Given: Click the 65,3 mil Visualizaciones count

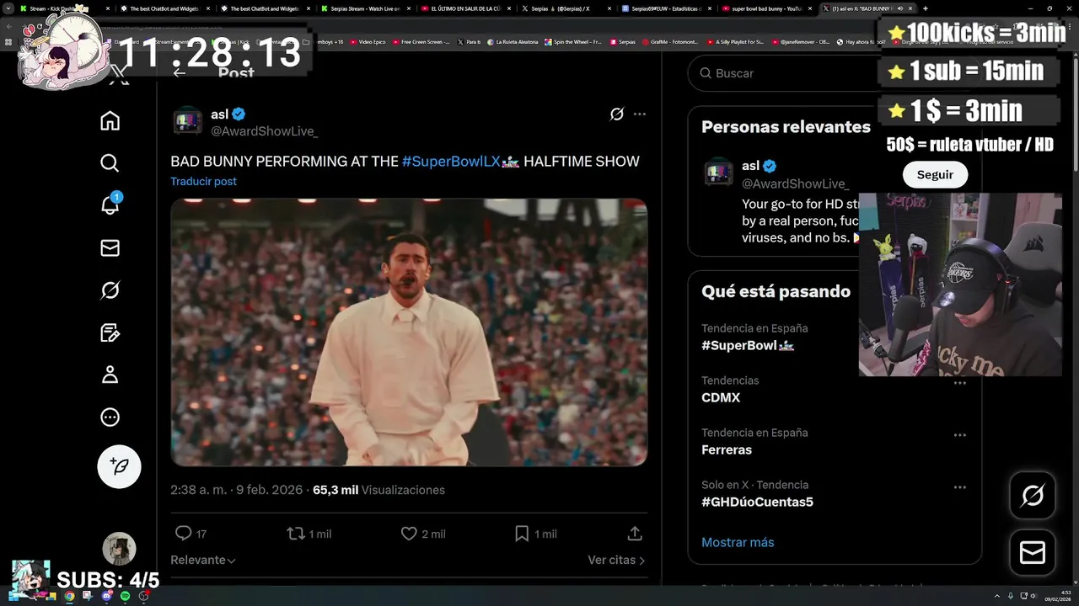Looking at the screenshot, I should click(x=378, y=490).
